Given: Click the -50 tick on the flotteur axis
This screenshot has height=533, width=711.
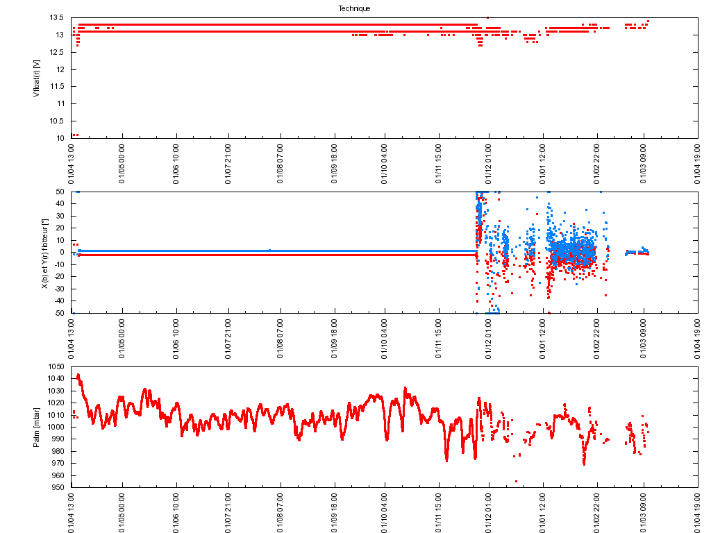Looking at the screenshot, I should click(x=59, y=313).
